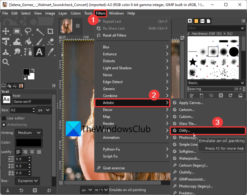Select the Eraser tool

click(50, 42)
